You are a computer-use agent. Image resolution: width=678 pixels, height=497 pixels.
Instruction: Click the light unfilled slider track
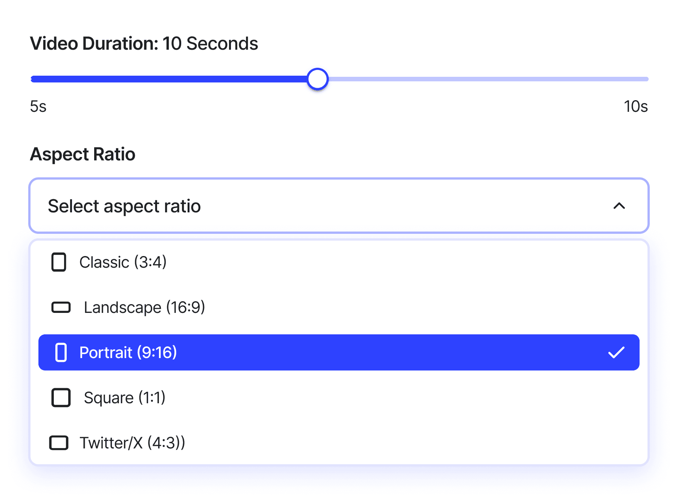pyautogui.click(x=486, y=79)
